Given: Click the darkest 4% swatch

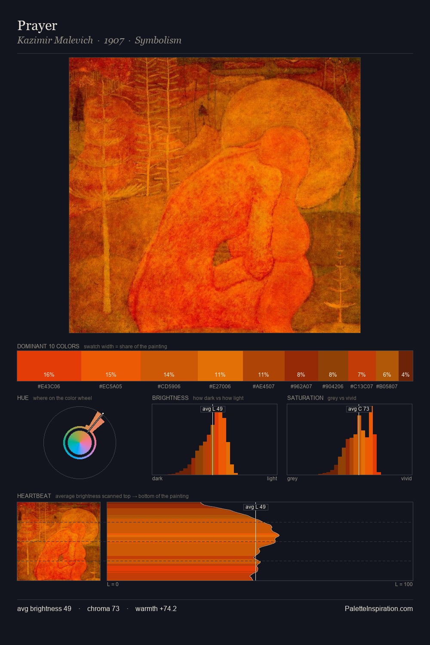Looking at the screenshot, I should point(405,366).
